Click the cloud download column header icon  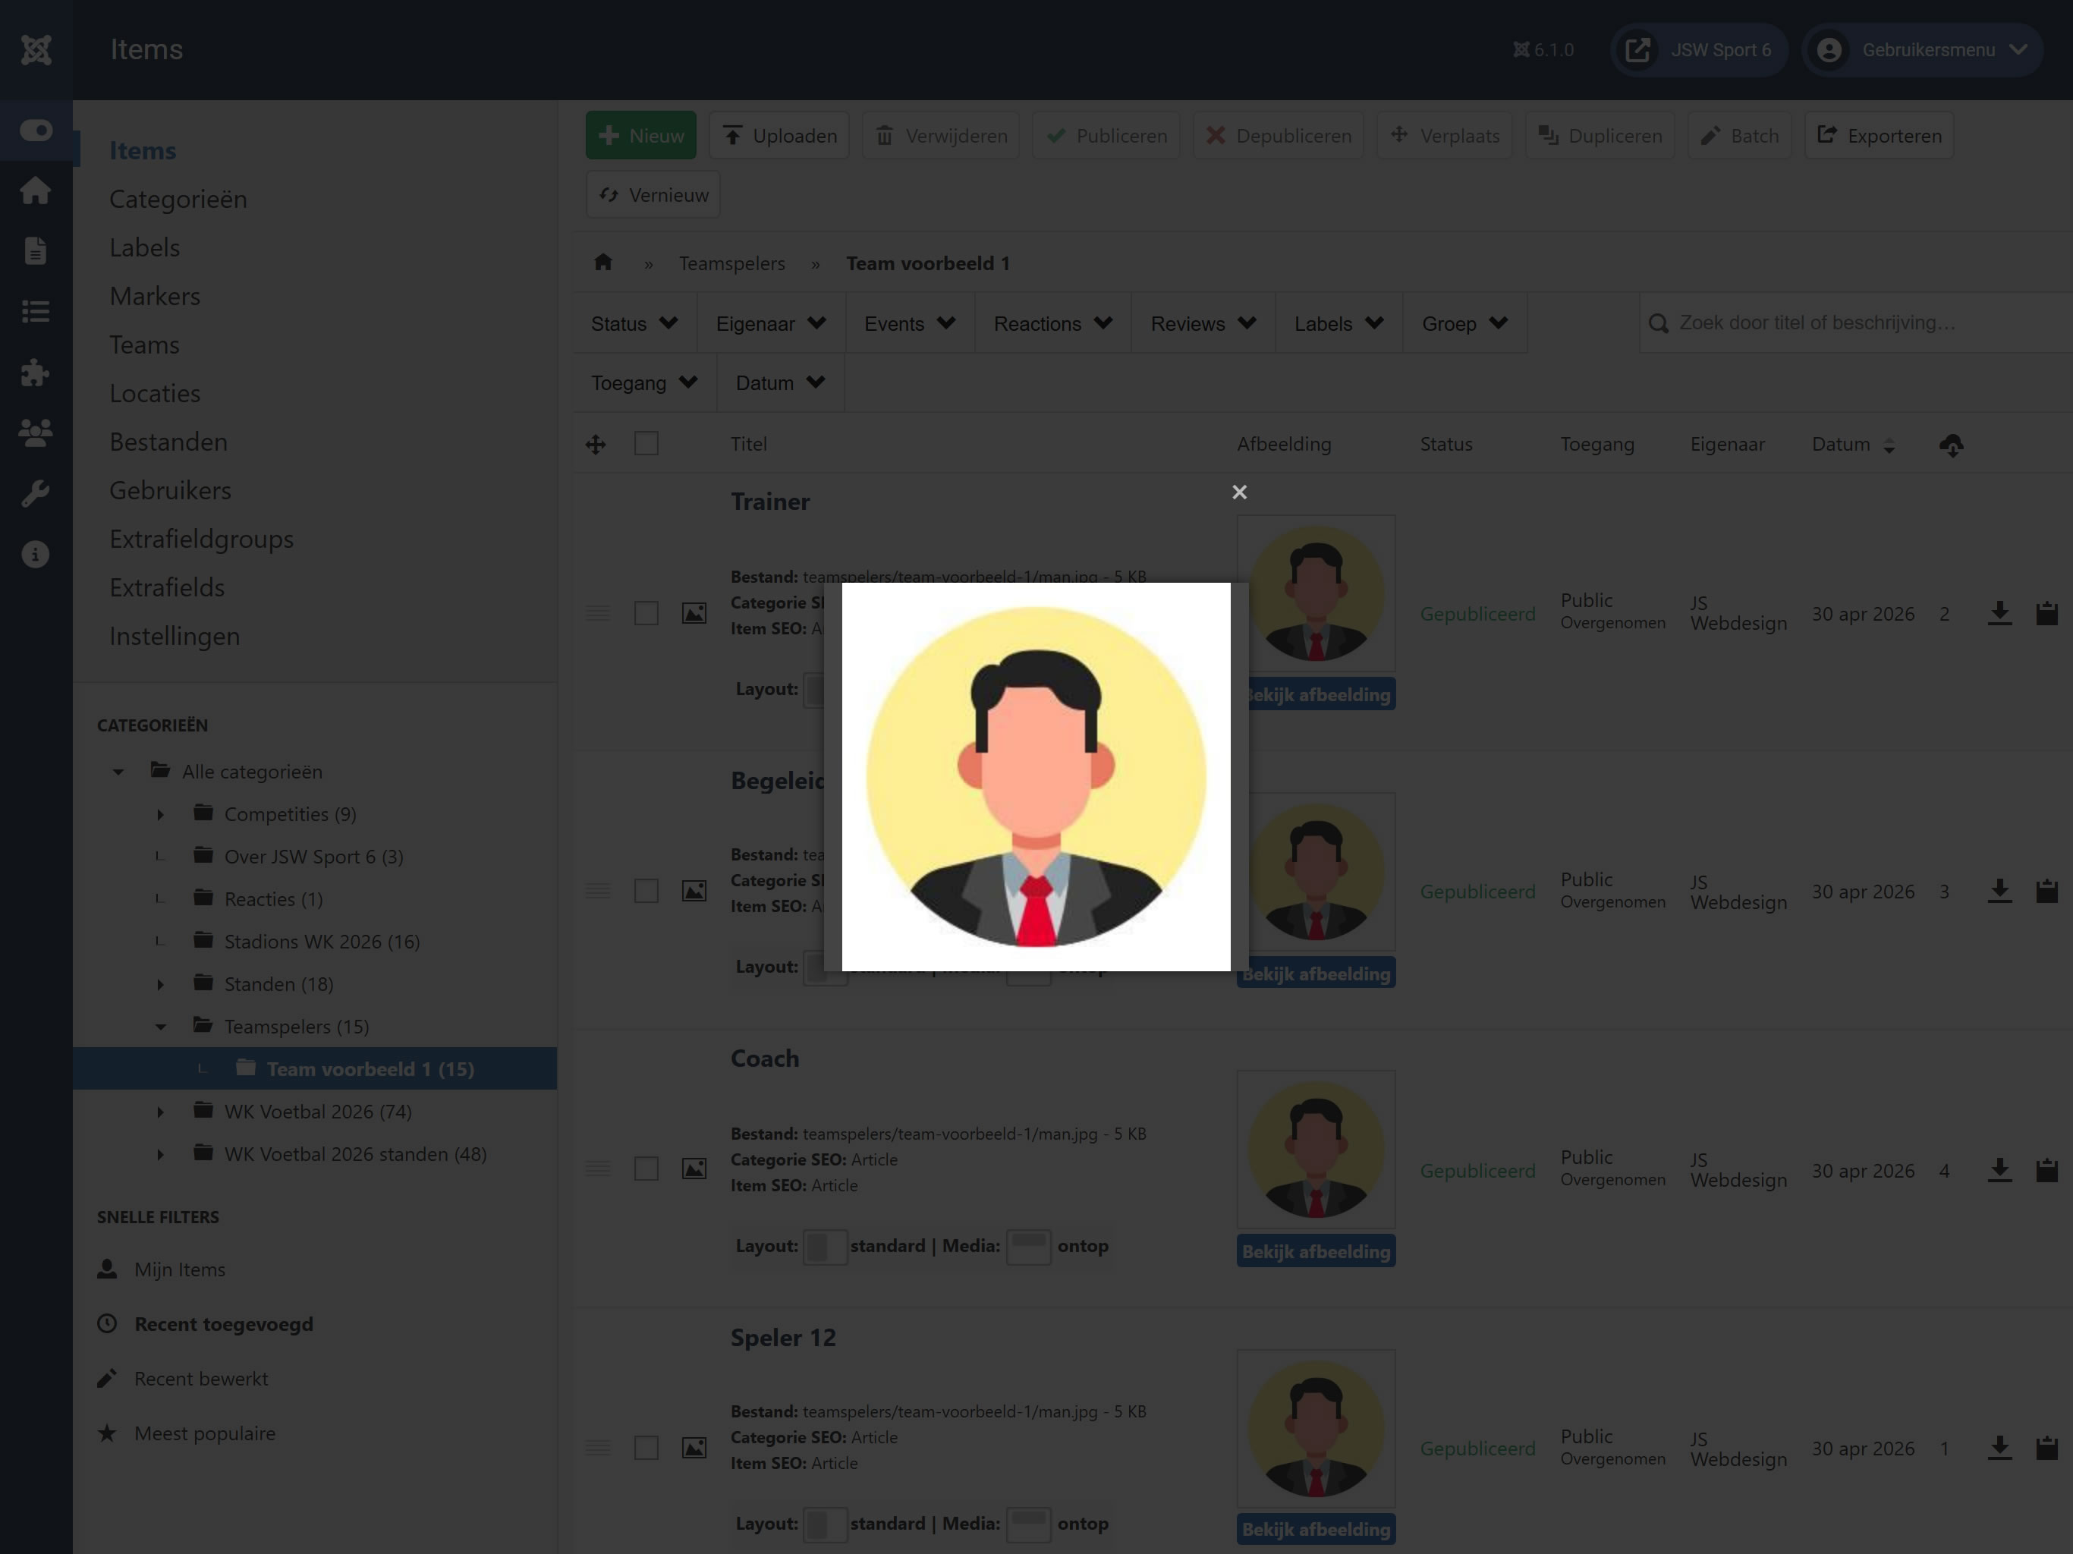1951,444
